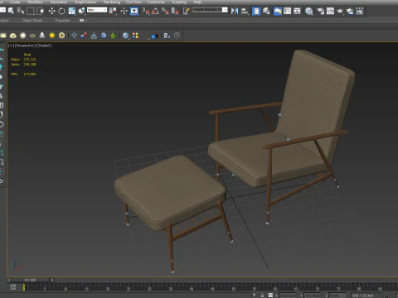
Task: Toggle Window/Crossing selection mode
Action: point(41,11)
